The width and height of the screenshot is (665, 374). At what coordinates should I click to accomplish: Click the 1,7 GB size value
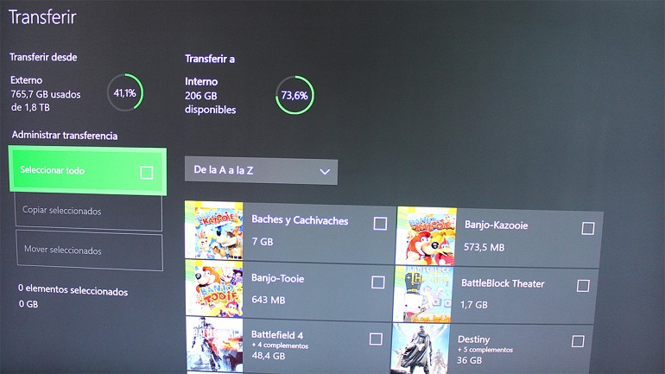474,304
